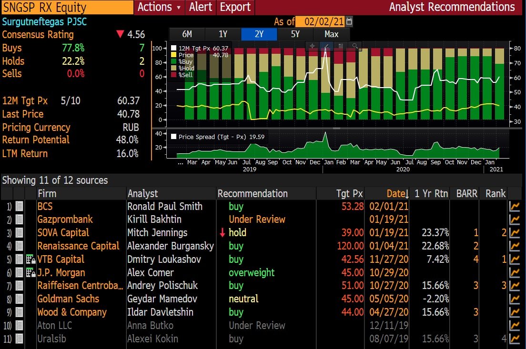The image size is (526, 349).
Task: Click the yellow Price legend swatch
Action: coord(174,55)
